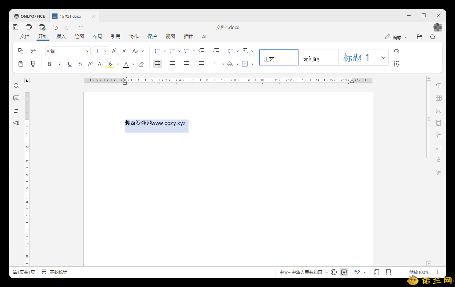Click the font color button
Screen dimensions: 455x287
pyautogui.click(x=126, y=64)
